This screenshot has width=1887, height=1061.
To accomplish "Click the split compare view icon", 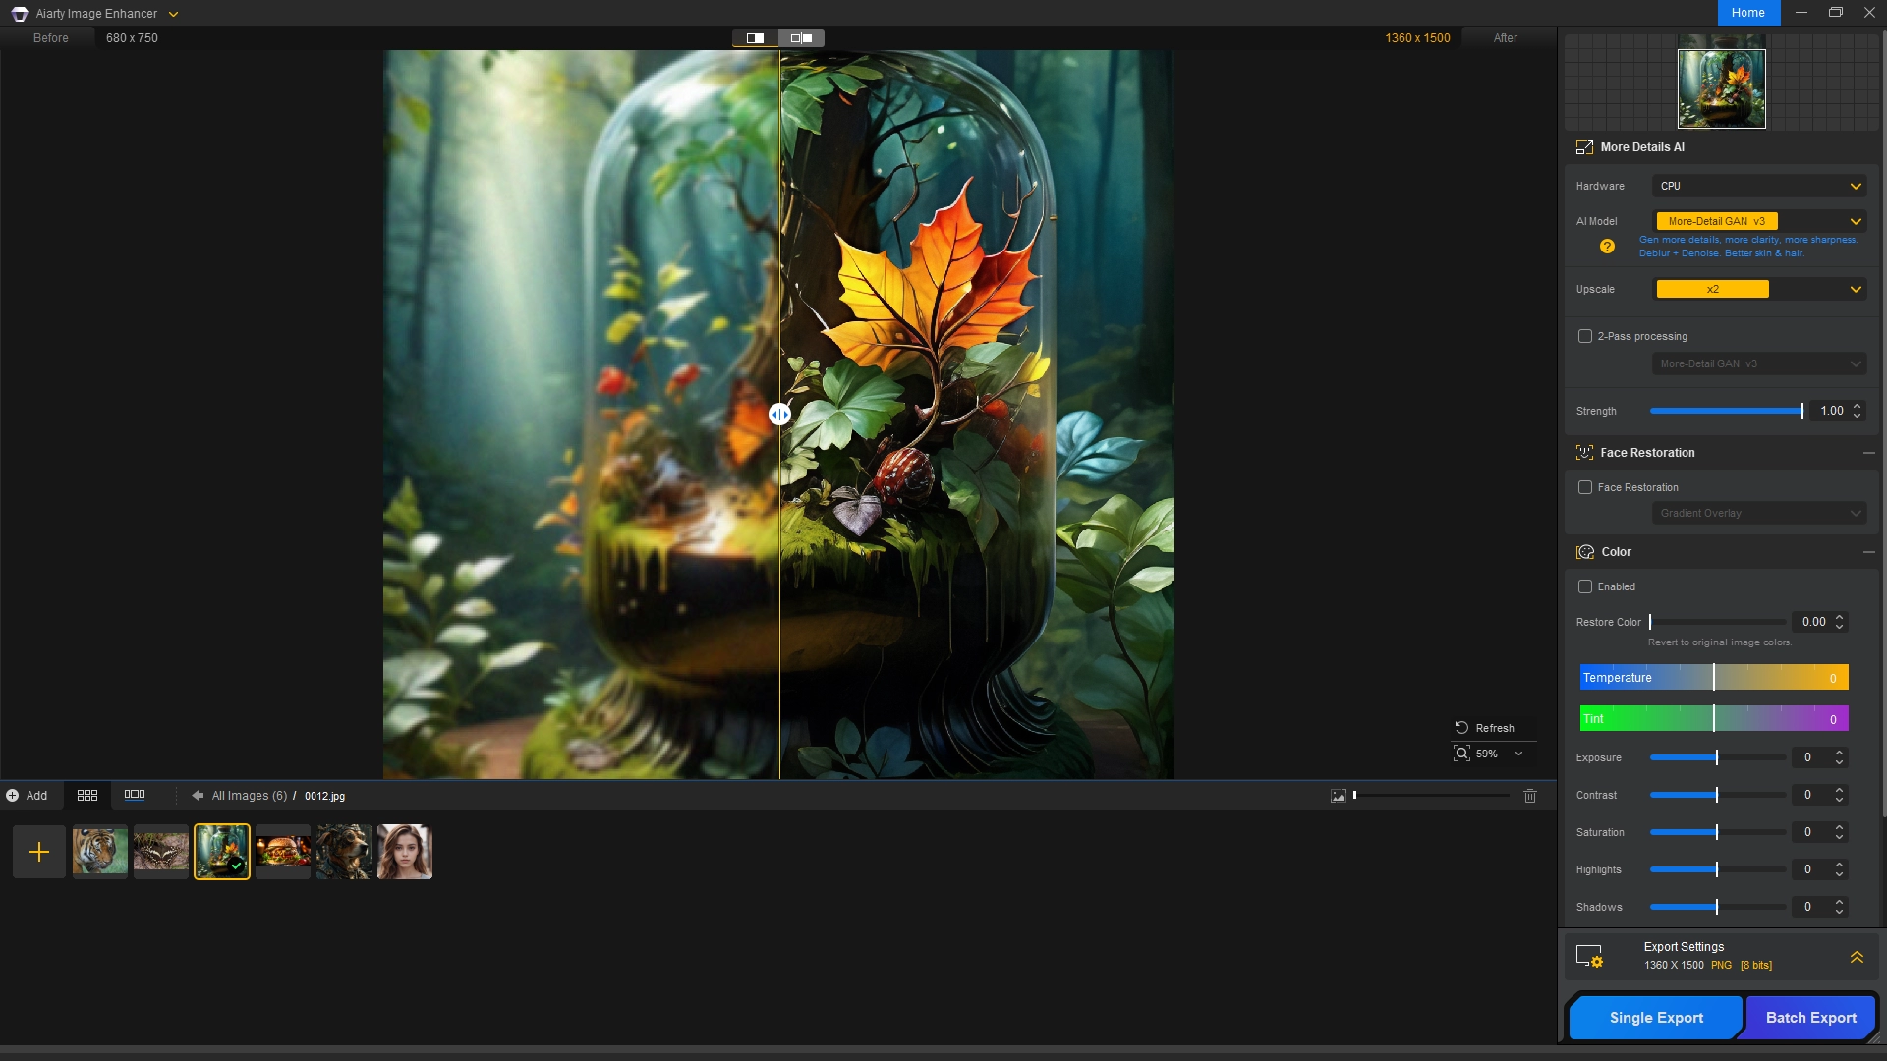I will coord(755,38).
